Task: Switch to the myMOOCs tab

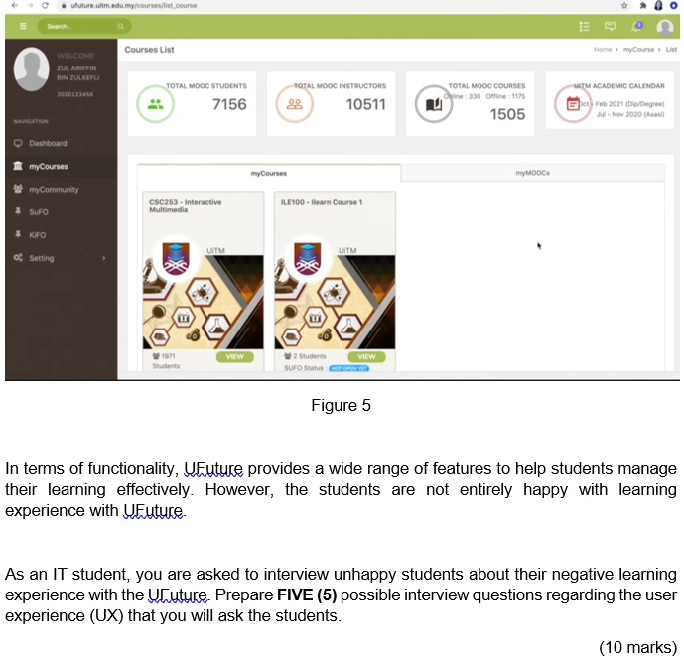Action: [533, 173]
